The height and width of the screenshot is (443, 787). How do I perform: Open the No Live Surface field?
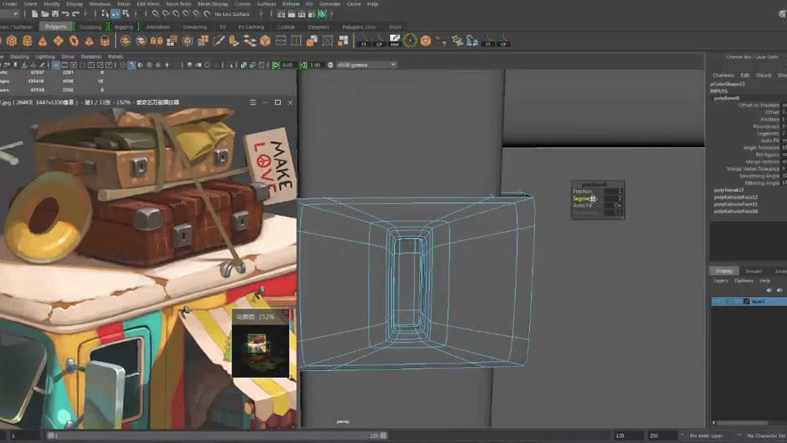click(x=232, y=14)
